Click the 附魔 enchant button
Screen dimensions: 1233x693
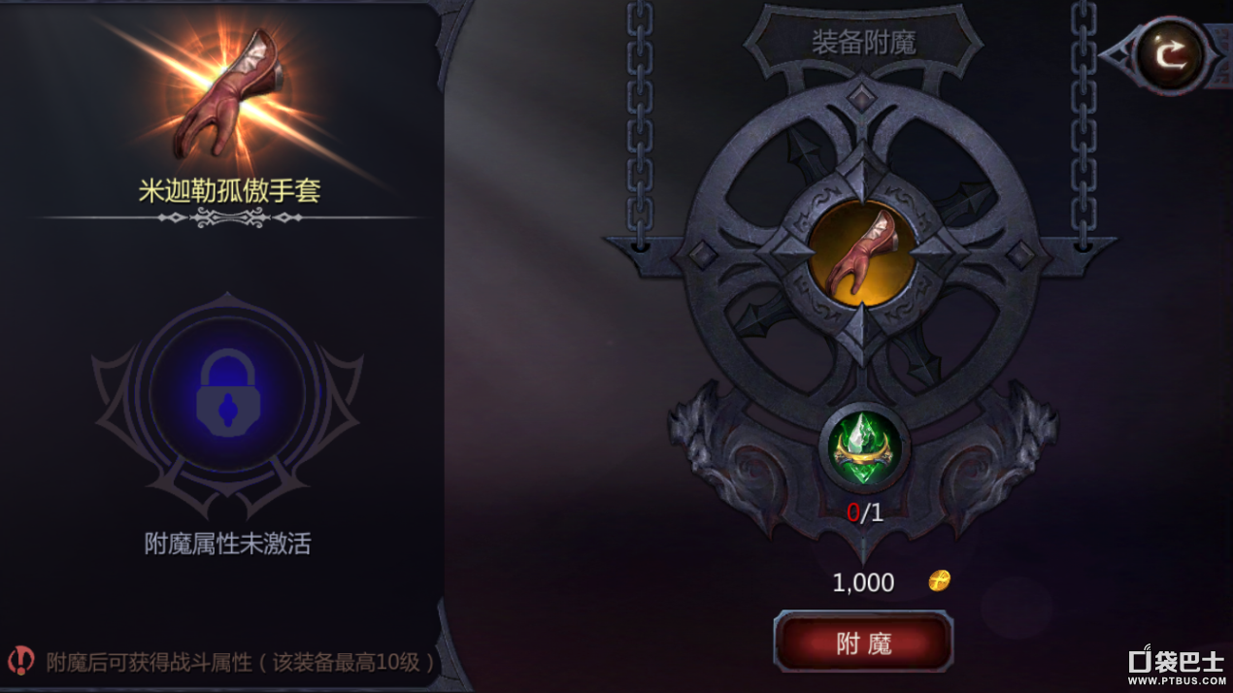863,643
